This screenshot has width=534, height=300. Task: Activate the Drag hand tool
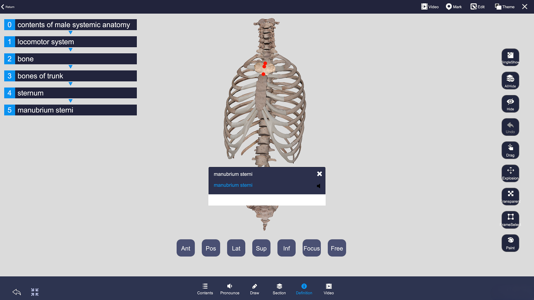pyautogui.click(x=510, y=150)
